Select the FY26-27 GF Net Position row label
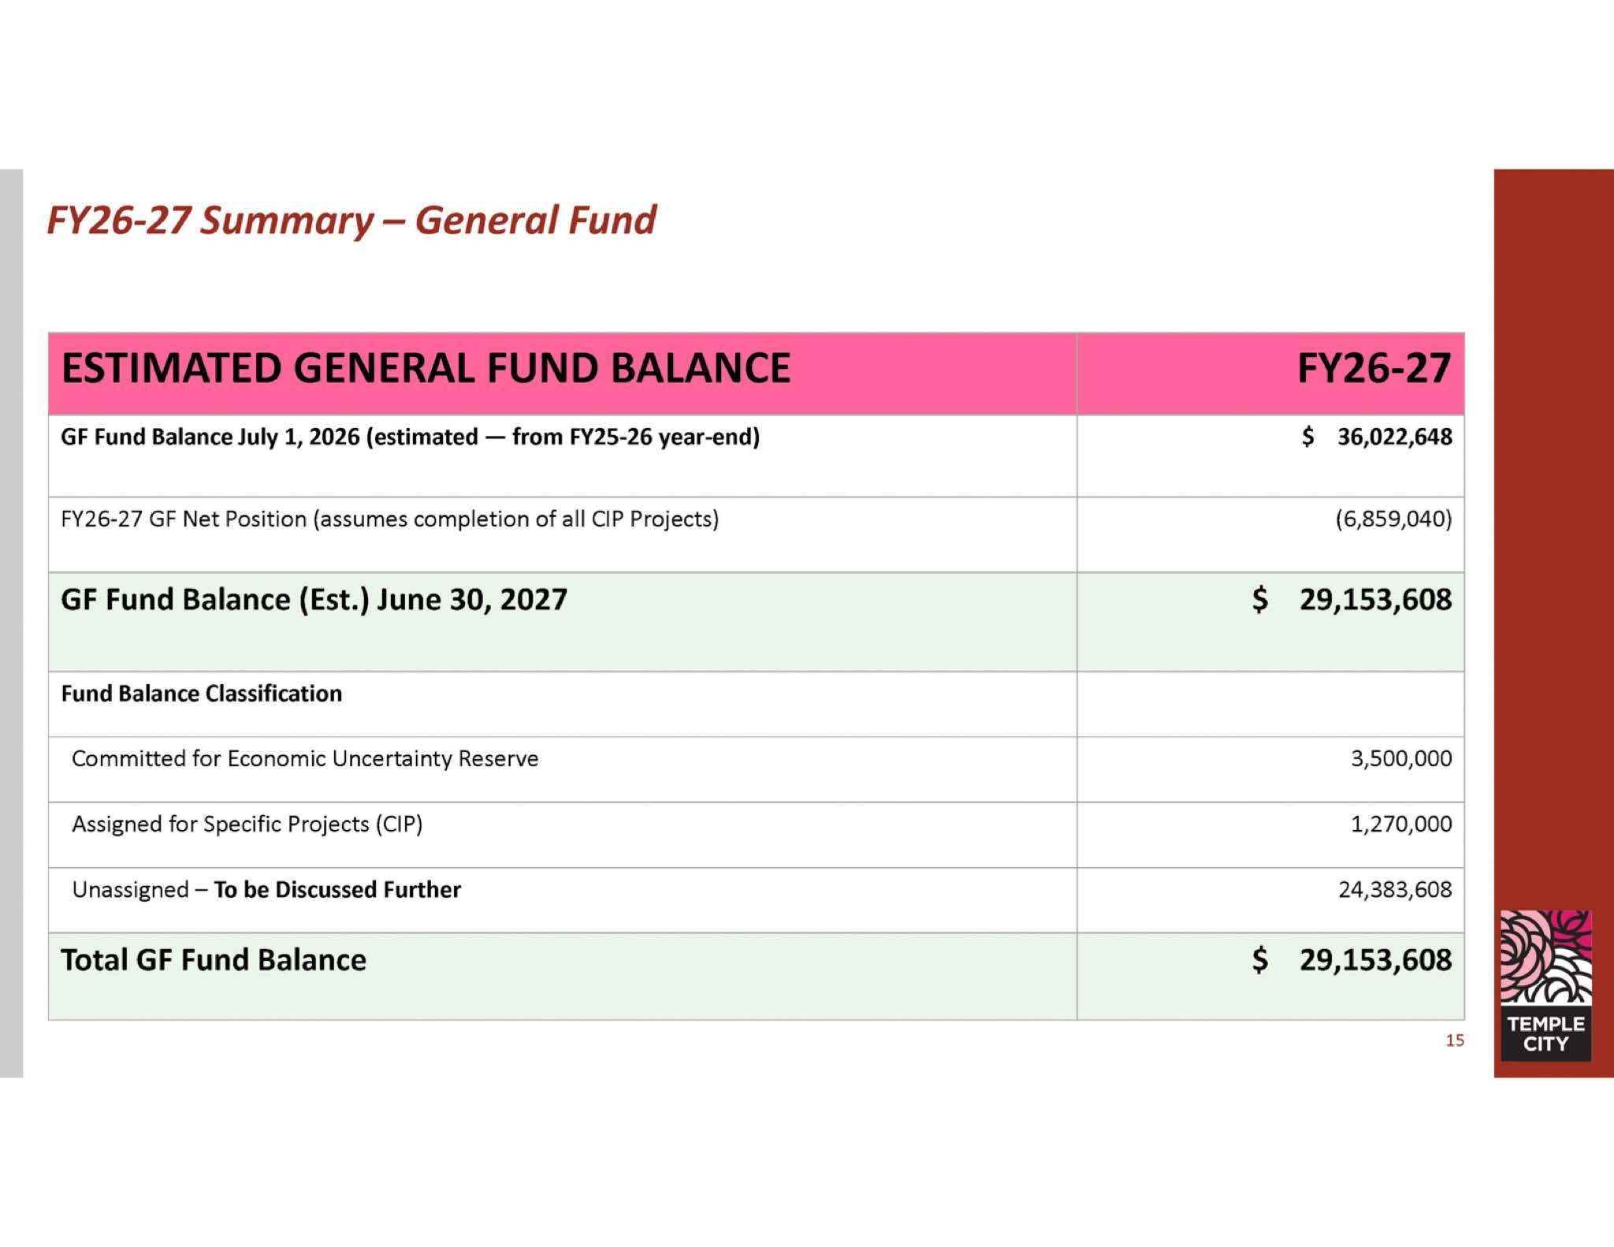The height and width of the screenshot is (1247, 1614). point(390,519)
